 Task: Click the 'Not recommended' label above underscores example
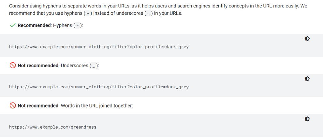[38, 66]
